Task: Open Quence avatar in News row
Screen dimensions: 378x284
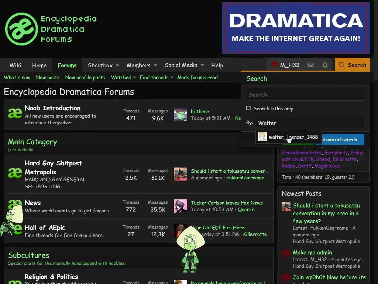Action: tap(180, 206)
